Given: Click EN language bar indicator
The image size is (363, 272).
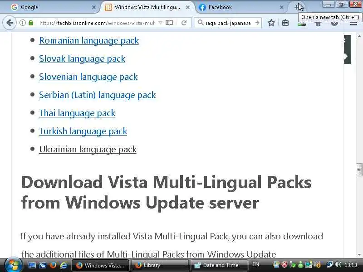Looking at the screenshot, I should pyautogui.click(x=255, y=264).
